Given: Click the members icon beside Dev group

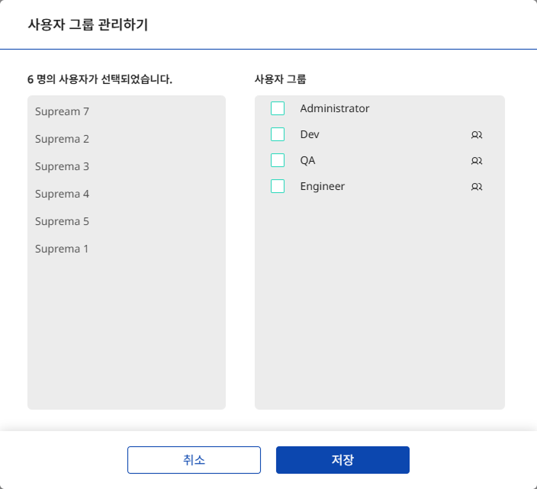Looking at the screenshot, I should 477,135.
